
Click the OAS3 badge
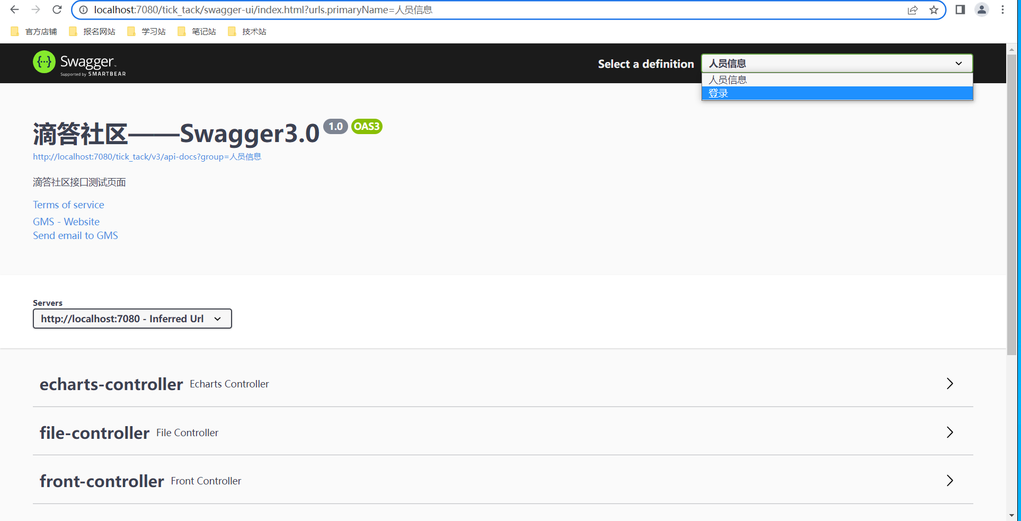pyautogui.click(x=367, y=126)
